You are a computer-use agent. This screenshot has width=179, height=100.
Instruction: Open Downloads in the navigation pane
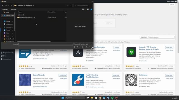tap(9, 27)
